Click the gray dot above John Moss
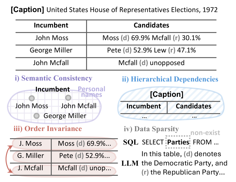The image size is (236, 182). (x=32, y=98)
